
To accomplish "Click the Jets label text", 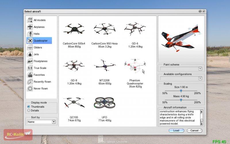I will pos(36,54).
